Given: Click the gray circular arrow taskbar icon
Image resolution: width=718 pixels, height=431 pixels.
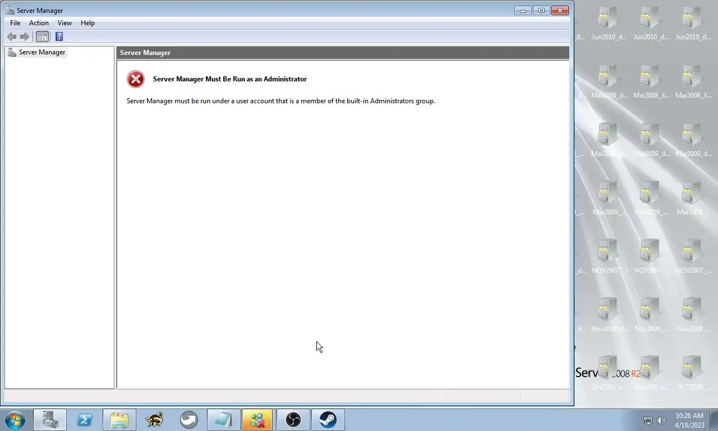Looking at the screenshot, I should (189, 420).
